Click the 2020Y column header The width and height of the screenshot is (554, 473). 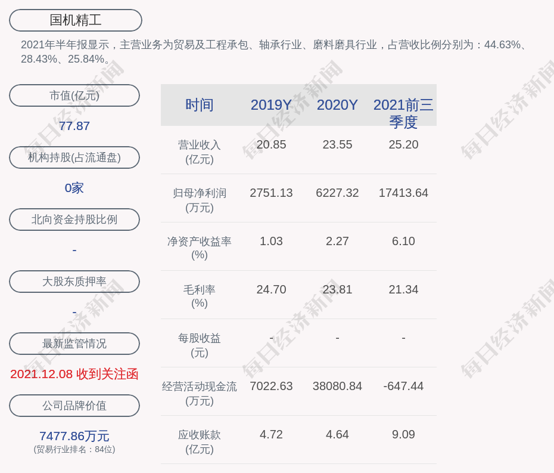(x=337, y=105)
